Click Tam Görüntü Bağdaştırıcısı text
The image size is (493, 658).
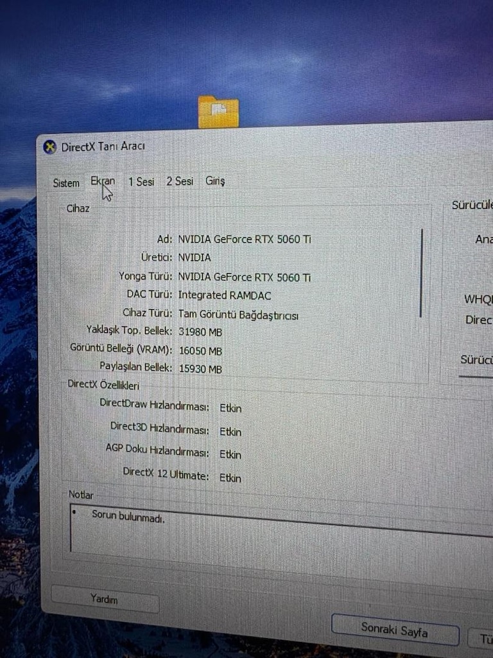pyautogui.click(x=238, y=315)
